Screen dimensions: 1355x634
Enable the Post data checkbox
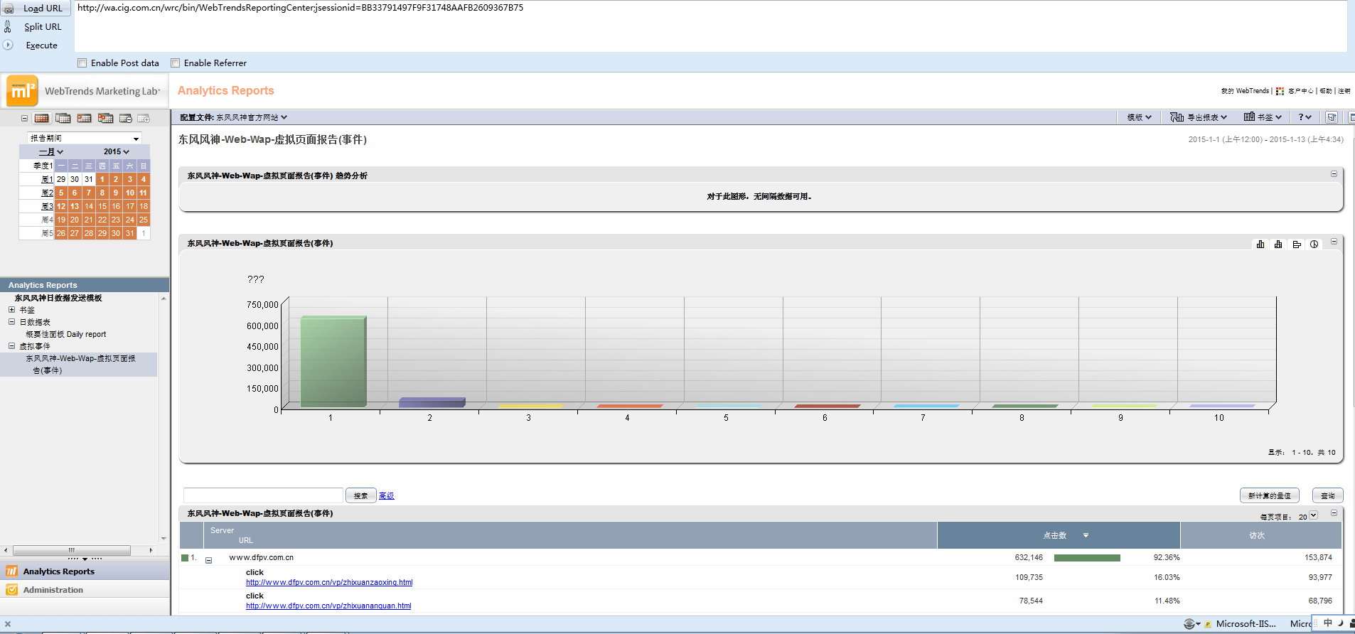click(82, 63)
